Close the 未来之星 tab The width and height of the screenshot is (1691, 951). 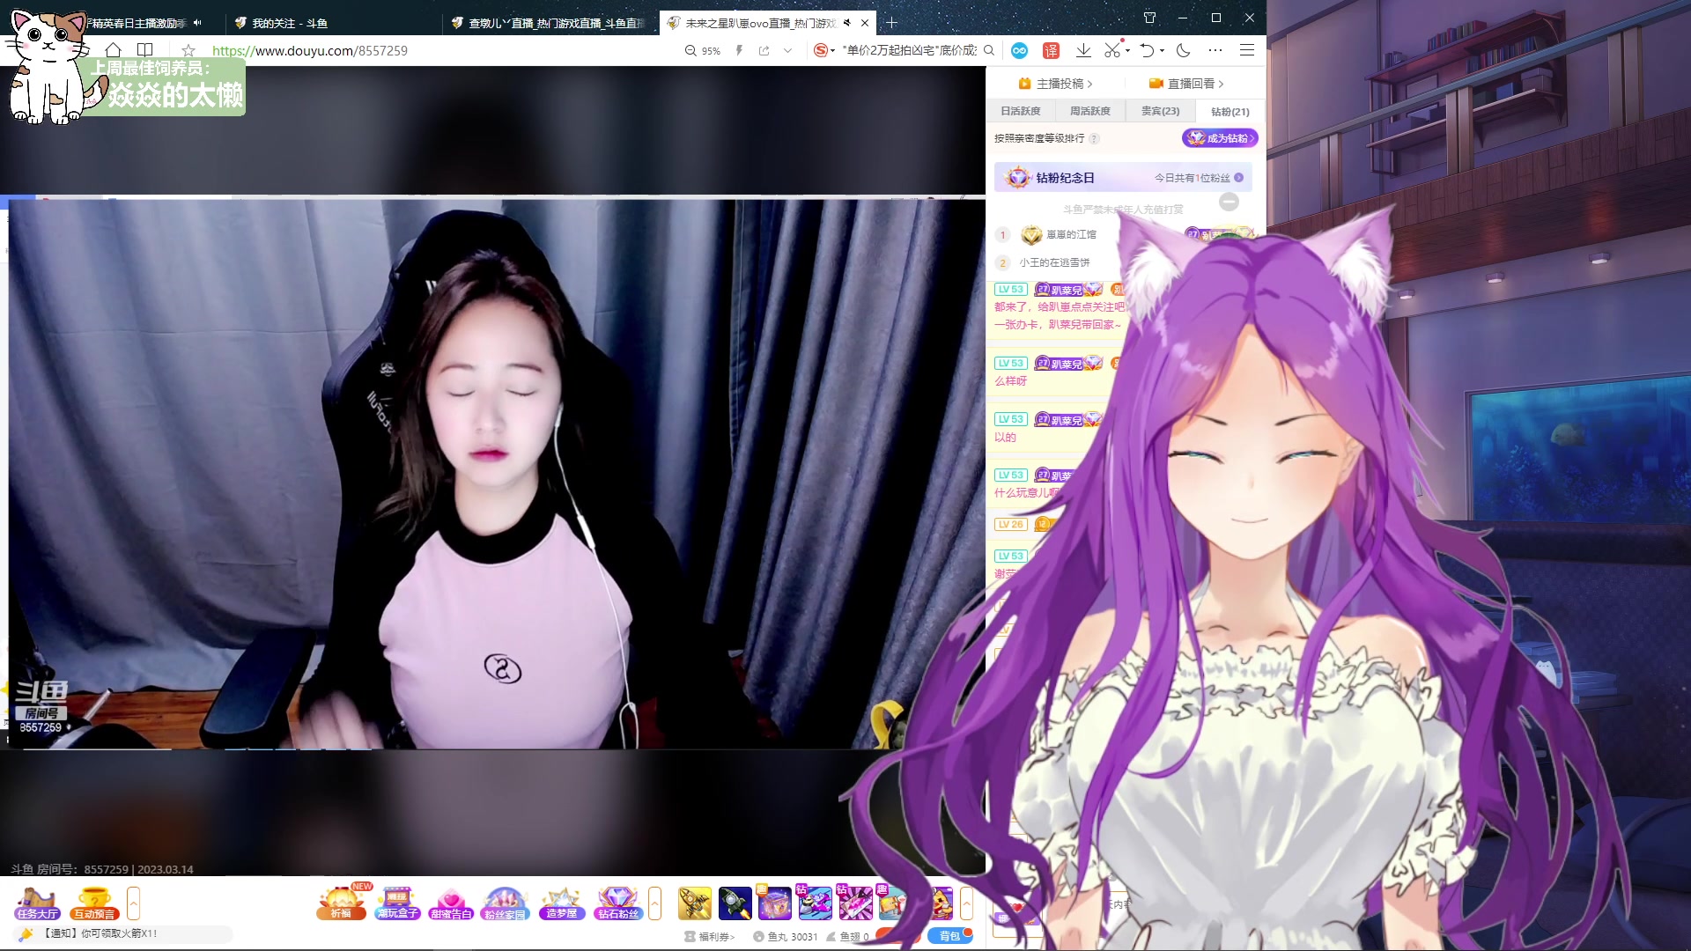pos(865,23)
